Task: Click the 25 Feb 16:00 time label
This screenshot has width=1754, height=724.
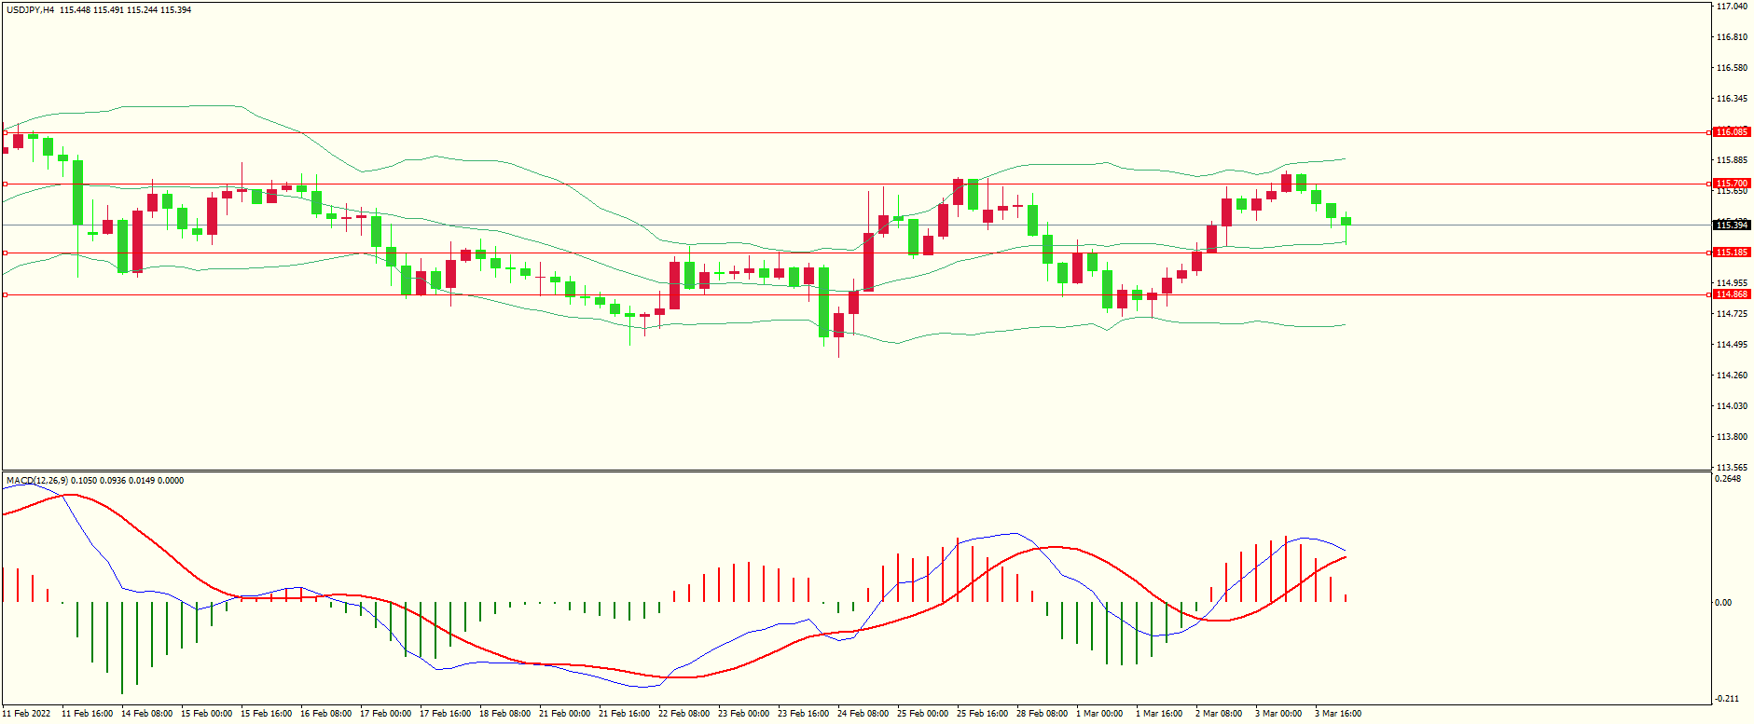Action: click(x=982, y=714)
